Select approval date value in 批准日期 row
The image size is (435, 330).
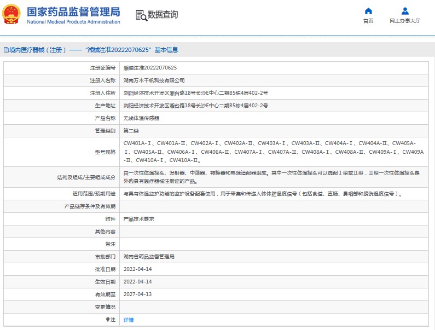point(137,269)
